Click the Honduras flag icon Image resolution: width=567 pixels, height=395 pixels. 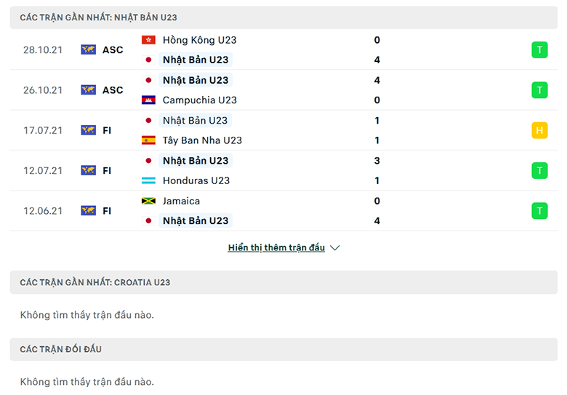pos(148,180)
